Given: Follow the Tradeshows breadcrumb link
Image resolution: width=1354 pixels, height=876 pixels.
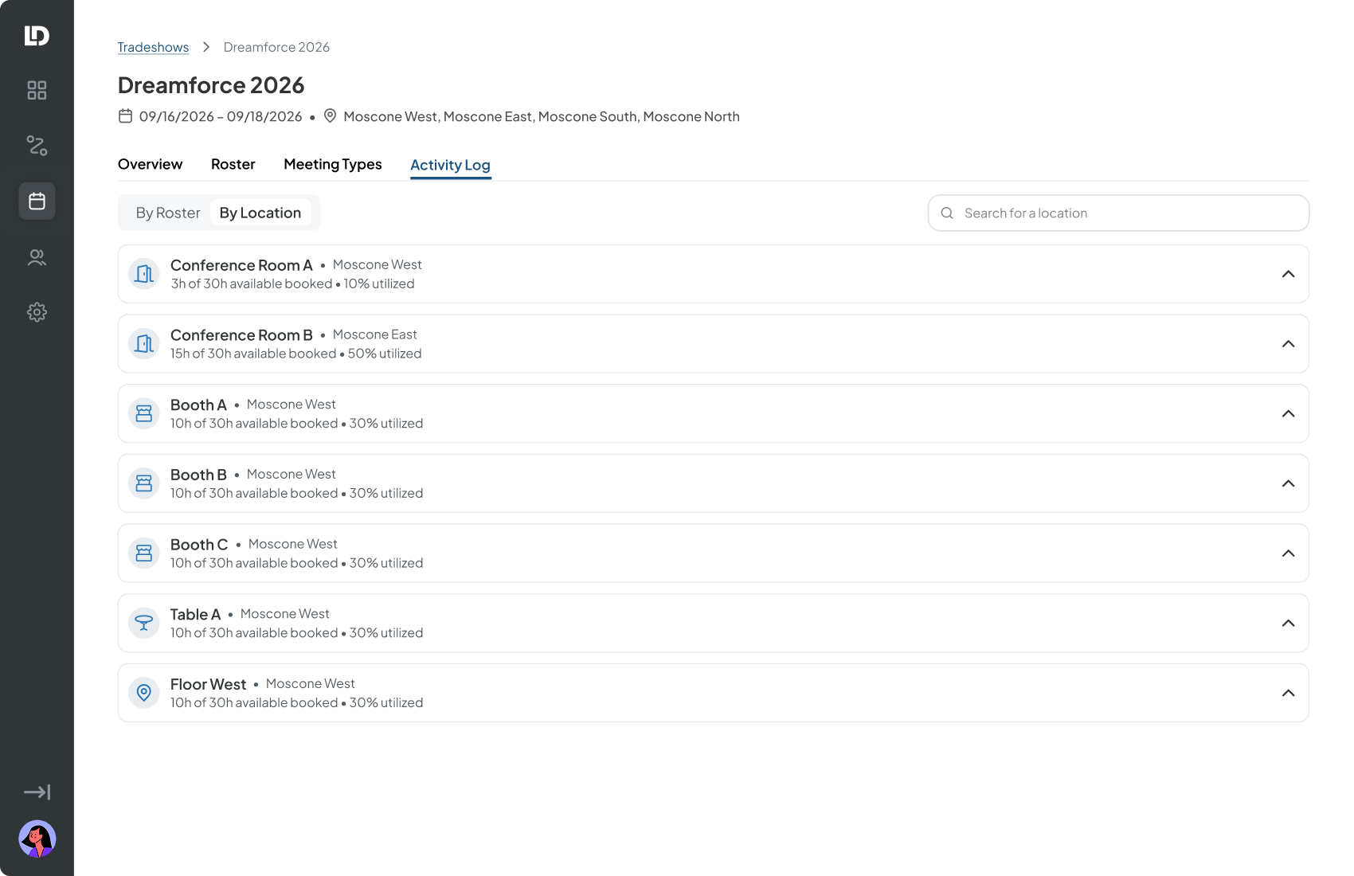Looking at the screenshot, I should (x=153, y=47).
